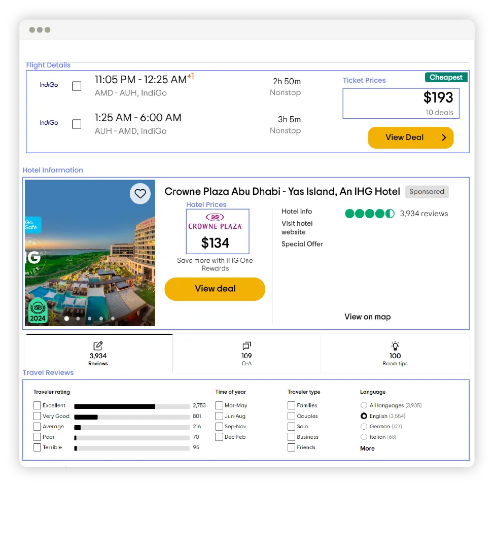Click the Reviews pencil icon
The height and width of the screenshot is (552, 494).
(x=98, y=346)
